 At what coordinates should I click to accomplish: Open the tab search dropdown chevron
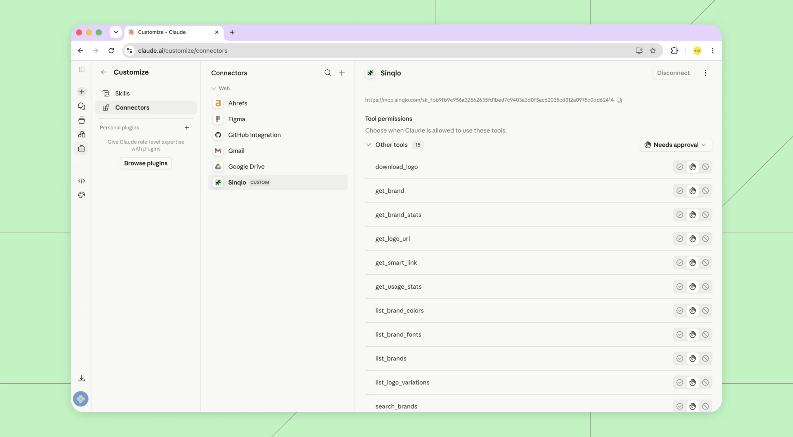[116, 32]
